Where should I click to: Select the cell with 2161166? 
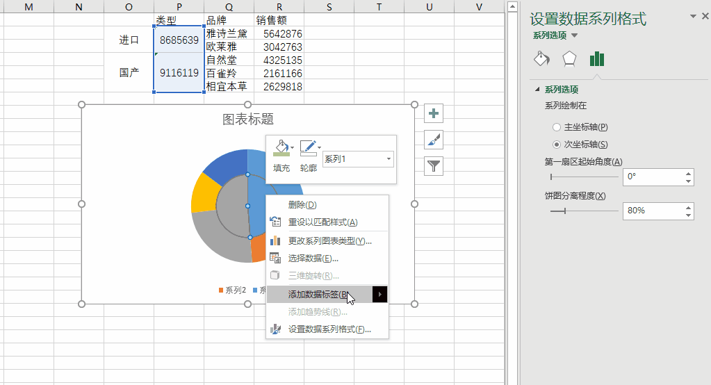pyautogui.click(x=279, y=73)
